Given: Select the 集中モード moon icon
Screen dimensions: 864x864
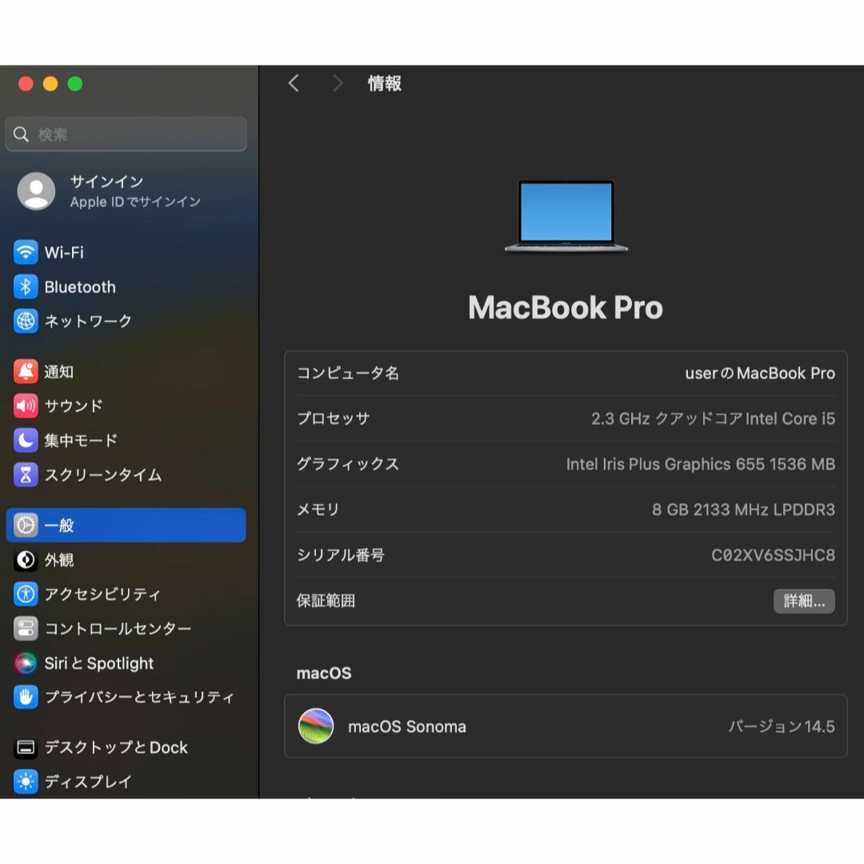Looking at the screenshot, I should pyautogui.click(x=26, y=440).
